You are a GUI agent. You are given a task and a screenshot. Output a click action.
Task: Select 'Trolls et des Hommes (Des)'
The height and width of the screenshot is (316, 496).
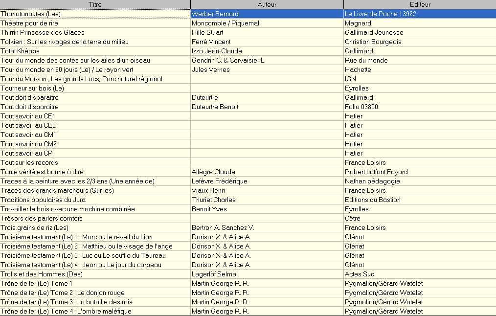pos(95,274)
